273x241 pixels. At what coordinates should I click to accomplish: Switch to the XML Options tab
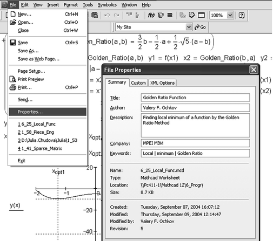coord(162,83)
